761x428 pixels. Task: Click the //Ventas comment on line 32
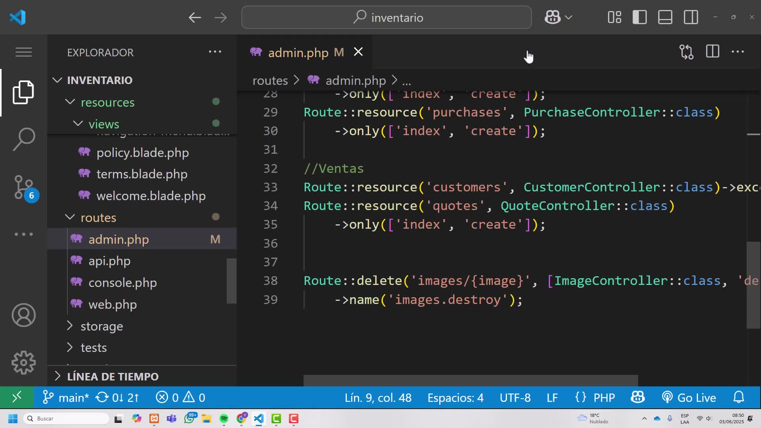[333, 168]
